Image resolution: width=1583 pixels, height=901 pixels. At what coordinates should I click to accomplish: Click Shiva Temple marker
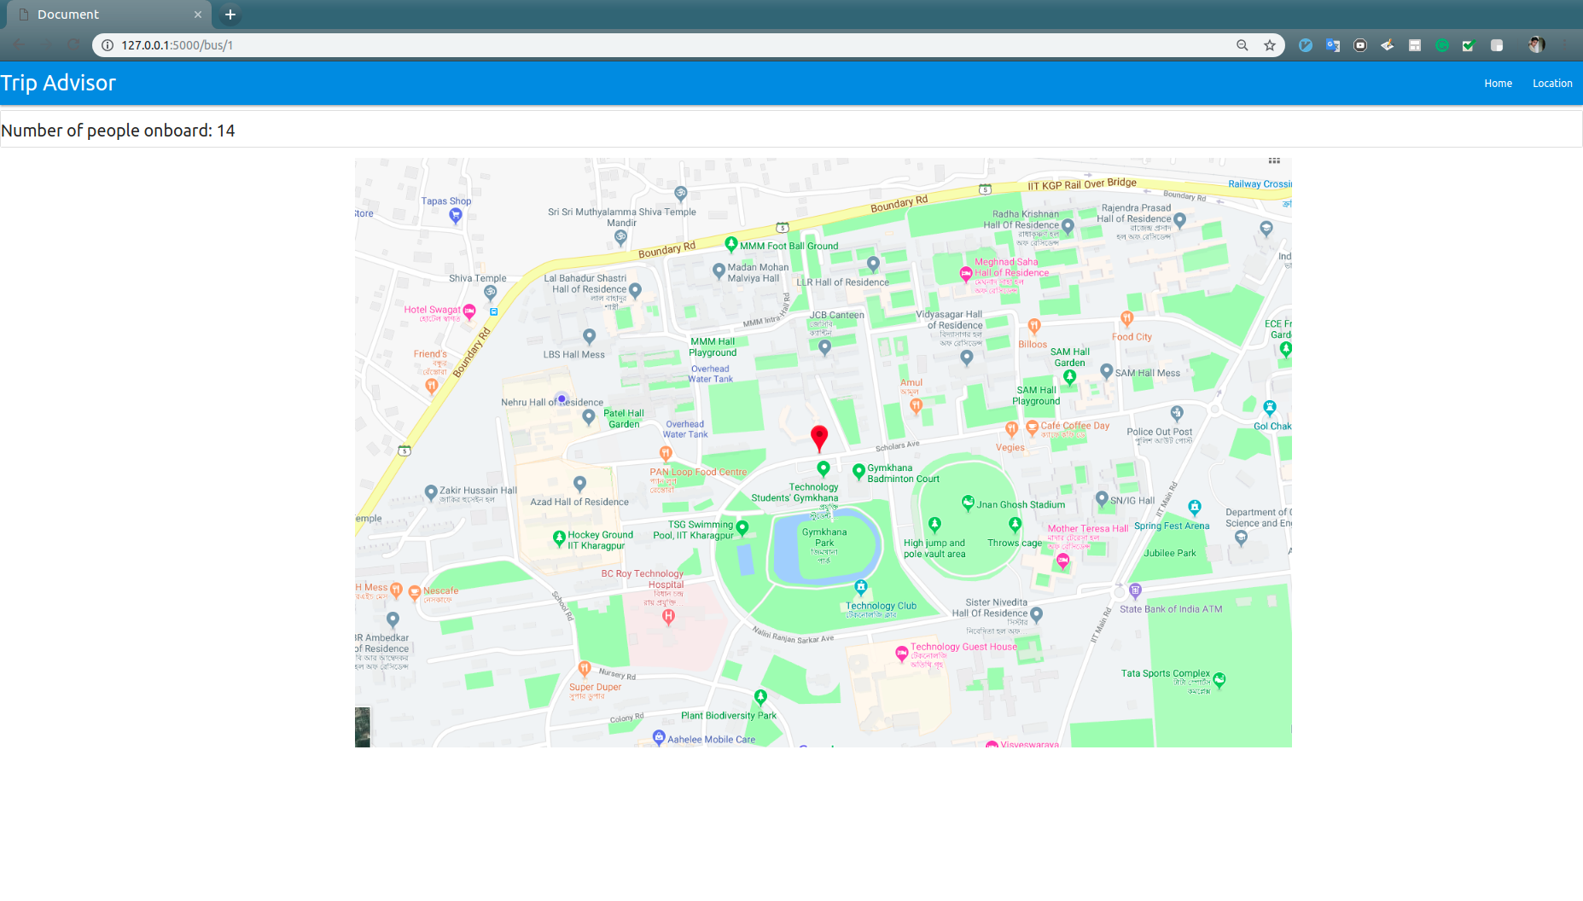point(491,294)
